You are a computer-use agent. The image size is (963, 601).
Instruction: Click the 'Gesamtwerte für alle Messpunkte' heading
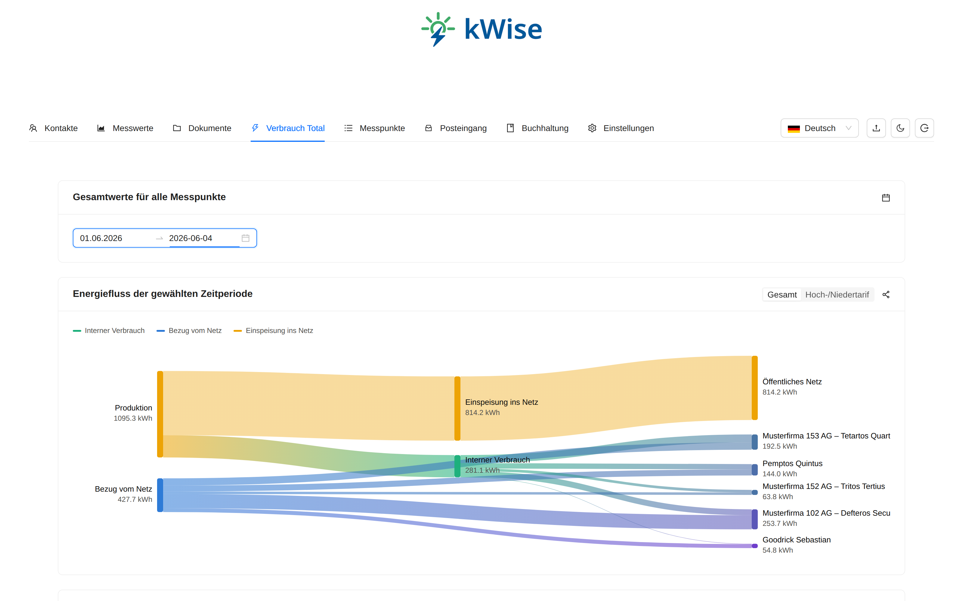coord(149,197)
